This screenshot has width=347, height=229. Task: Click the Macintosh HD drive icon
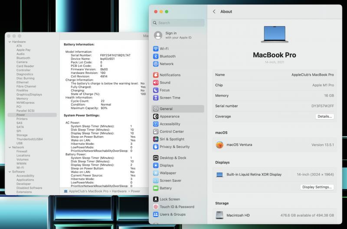(x=219, y=215)
